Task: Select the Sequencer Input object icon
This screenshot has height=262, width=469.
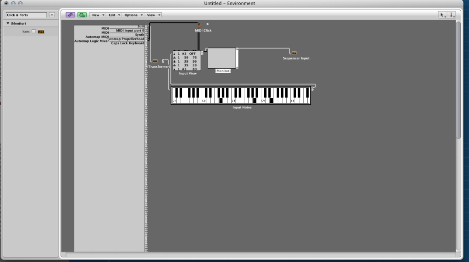Action: click(294, 53)
